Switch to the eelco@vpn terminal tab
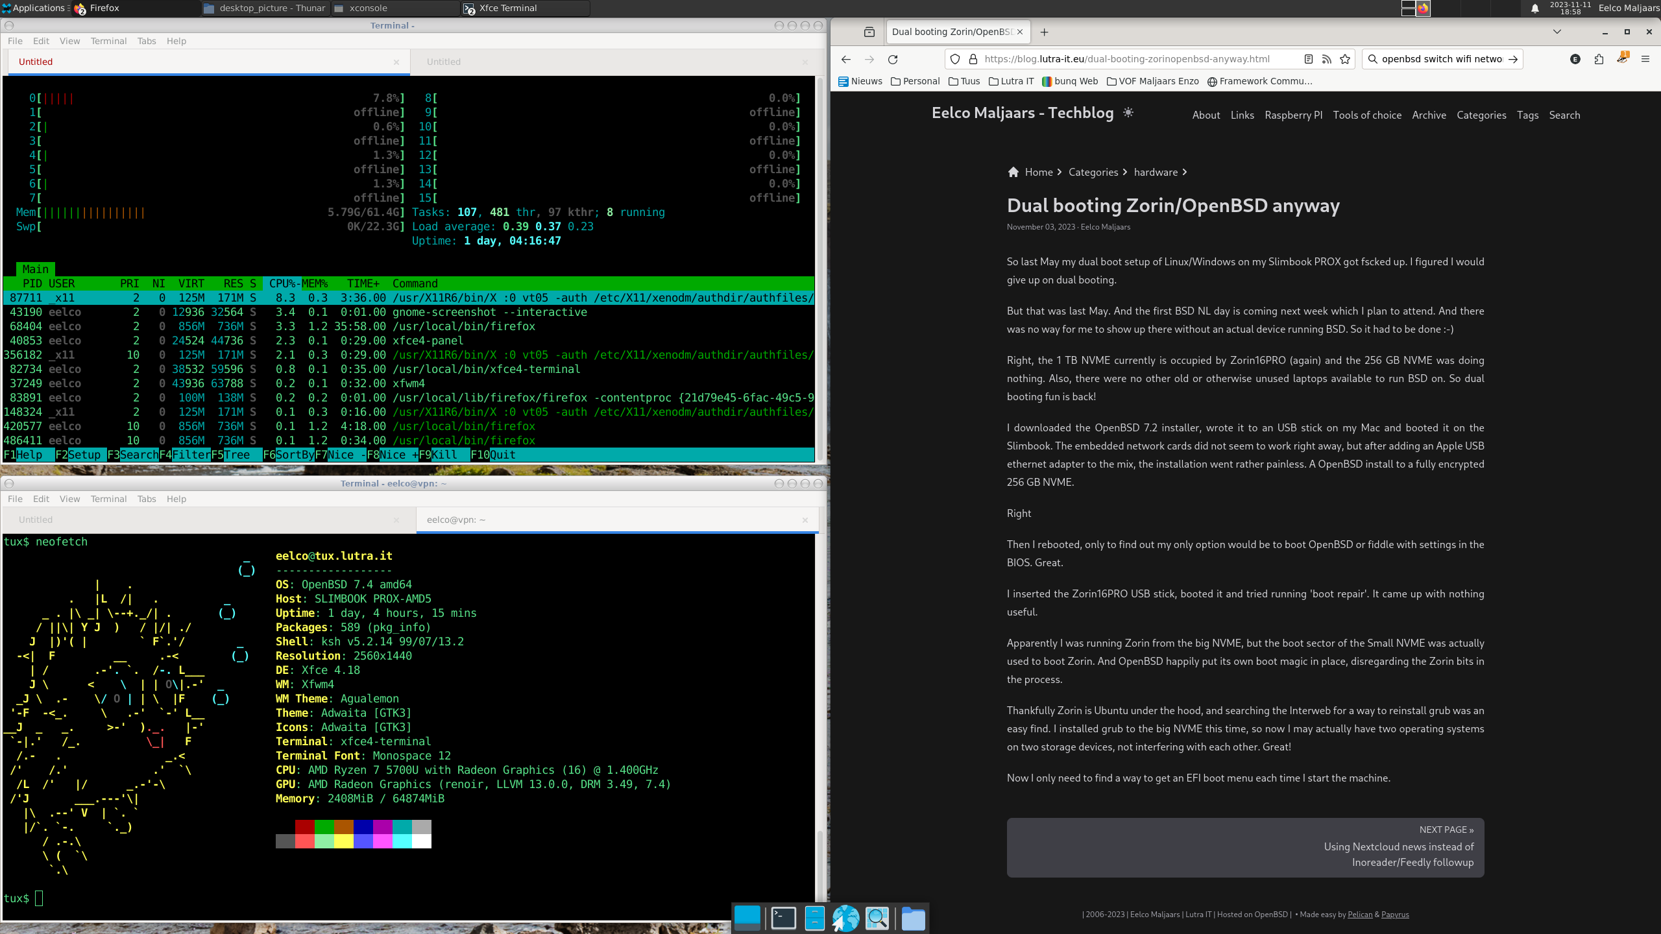The image size is (1661, 934). (456, 520)
